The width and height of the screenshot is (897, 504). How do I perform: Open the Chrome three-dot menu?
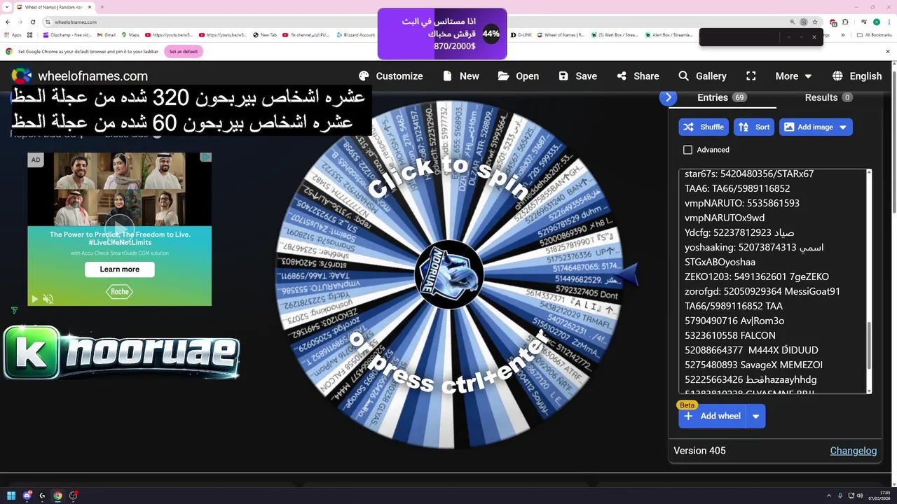(x=889, y=22)
